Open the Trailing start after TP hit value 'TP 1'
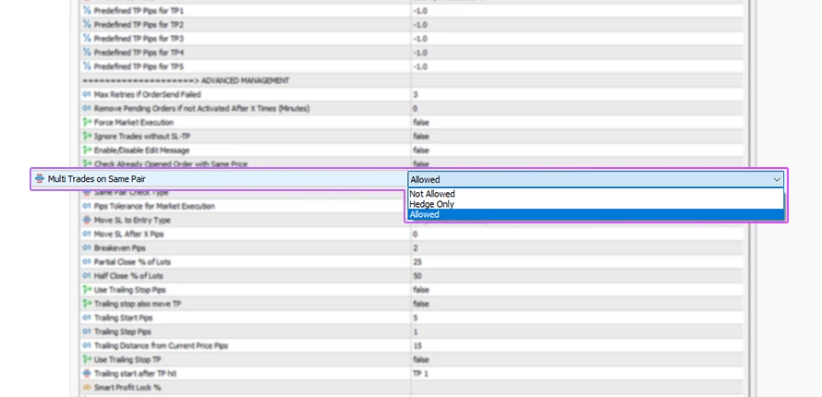The height and width of the screenshot is (397, 822). coord(421,373)
